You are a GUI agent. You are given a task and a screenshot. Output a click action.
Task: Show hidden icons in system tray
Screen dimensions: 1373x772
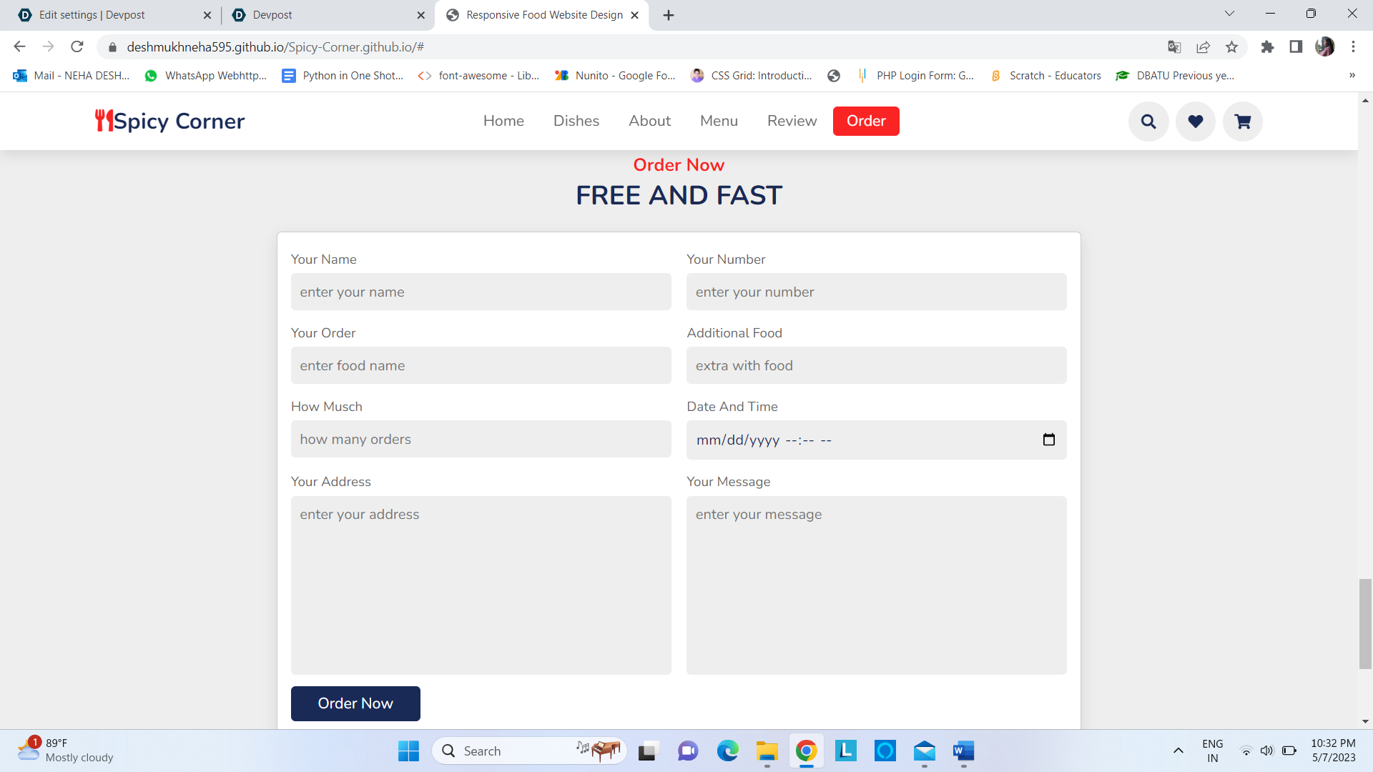click(x=1178, y=751)
